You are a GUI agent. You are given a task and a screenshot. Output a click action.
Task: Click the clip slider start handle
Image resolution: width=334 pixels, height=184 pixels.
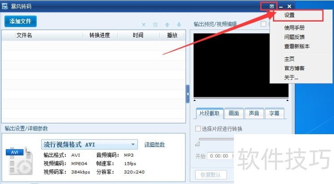point(198,144)
